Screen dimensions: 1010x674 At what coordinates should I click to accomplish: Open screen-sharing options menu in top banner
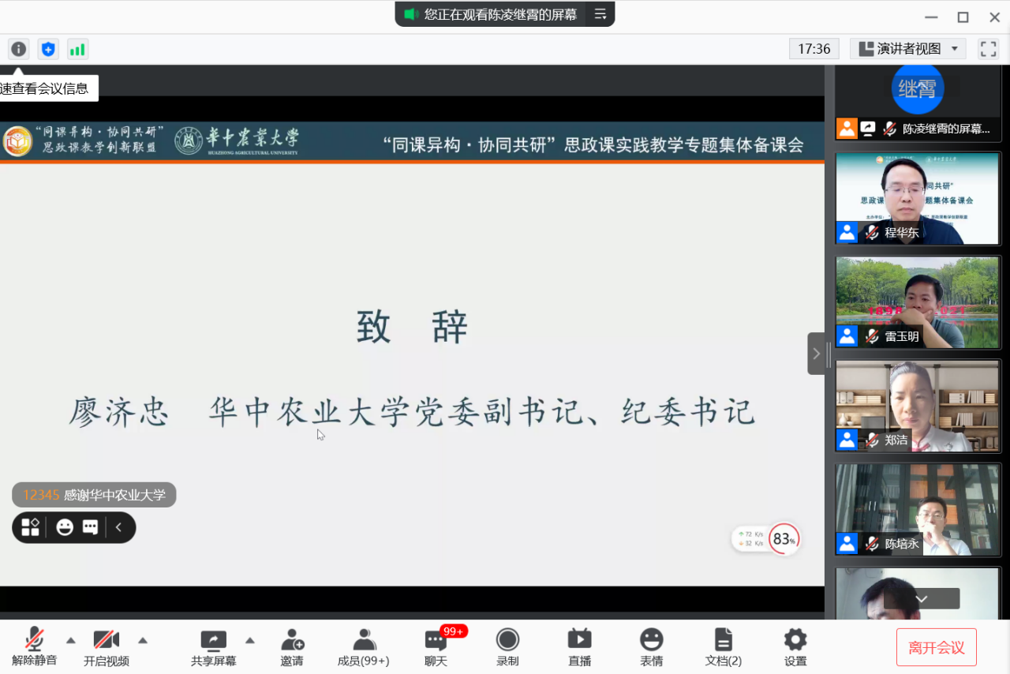[x=600, y=14]
